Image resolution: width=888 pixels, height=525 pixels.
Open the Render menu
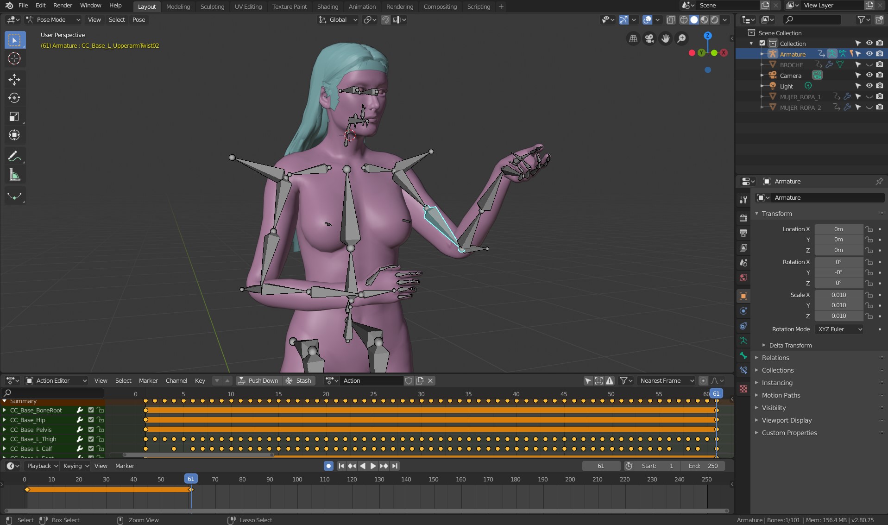click(x=63, y=6)
